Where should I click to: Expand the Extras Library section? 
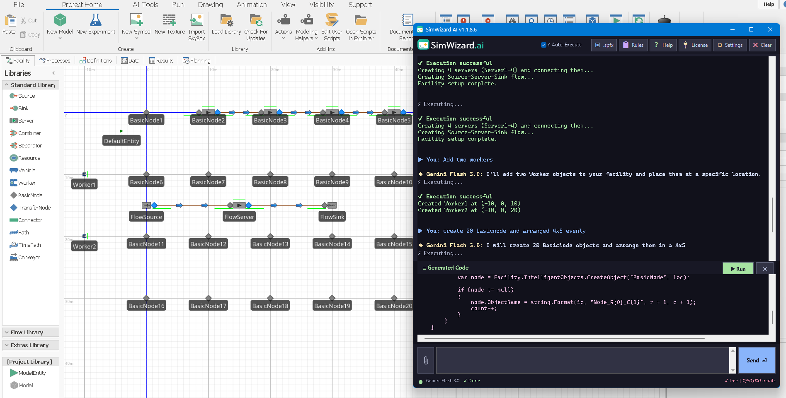[29, 345]
